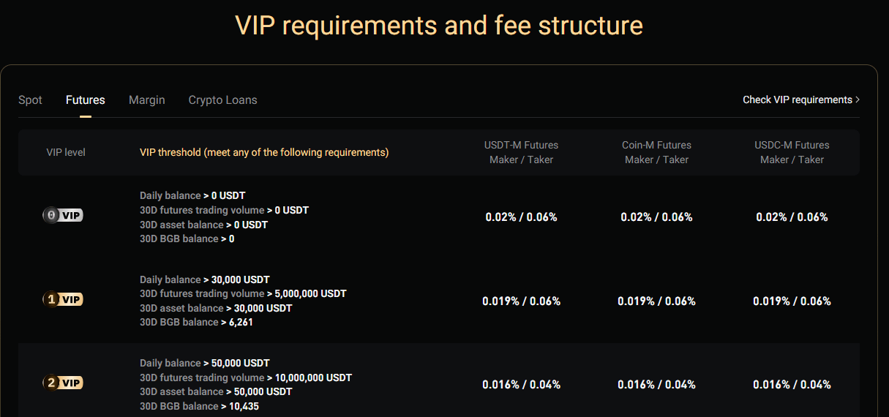The width and height of the screenshot is (889, 417).
Task: Open the Check VIP requirements link
Action: [x=797, y=99]
